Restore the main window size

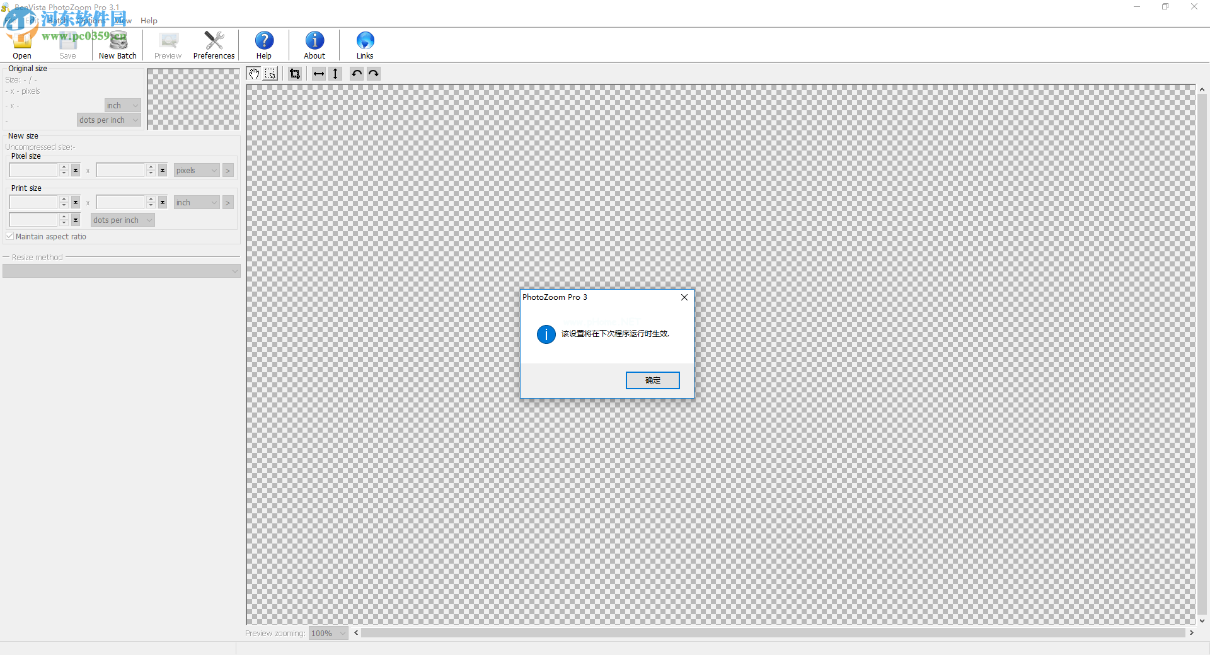click(x=1165, y=7)
